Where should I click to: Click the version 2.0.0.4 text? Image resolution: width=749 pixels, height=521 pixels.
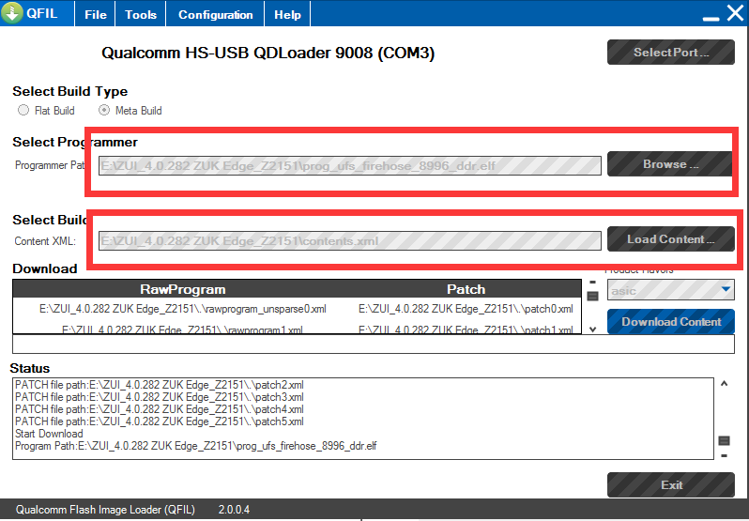(234, 510)
